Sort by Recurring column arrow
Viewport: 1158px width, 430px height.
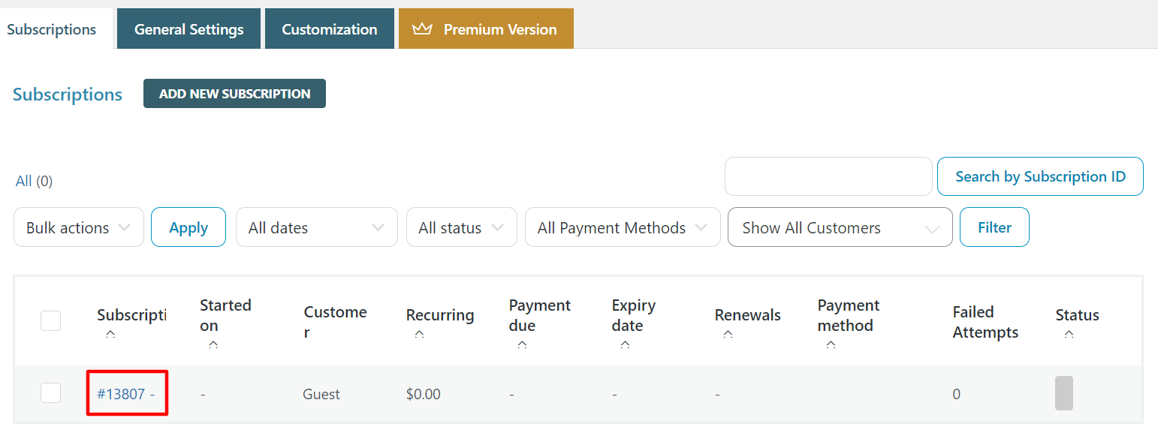(419, 335)
